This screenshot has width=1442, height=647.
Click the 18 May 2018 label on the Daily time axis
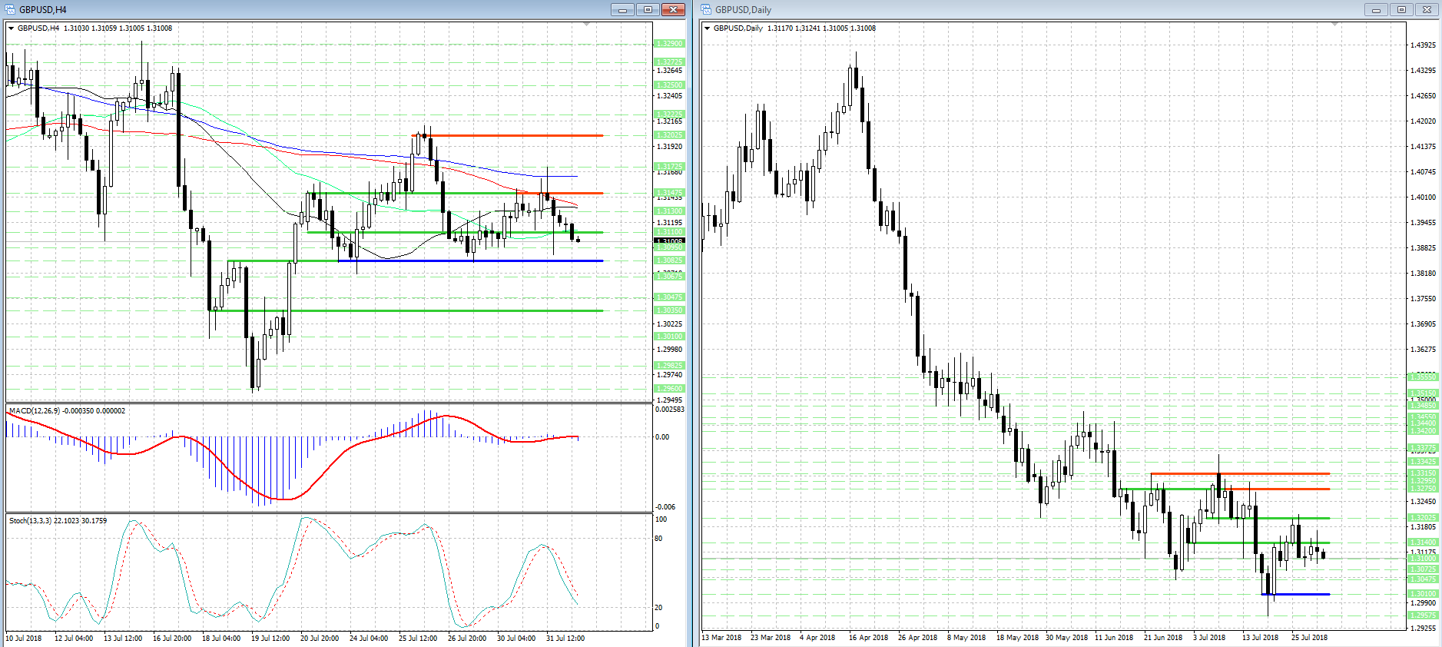click(x=1017, y=638)
